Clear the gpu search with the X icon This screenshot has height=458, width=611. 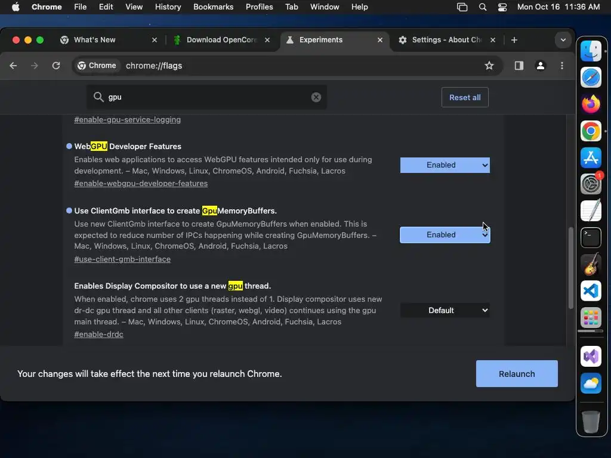[316, 97]
